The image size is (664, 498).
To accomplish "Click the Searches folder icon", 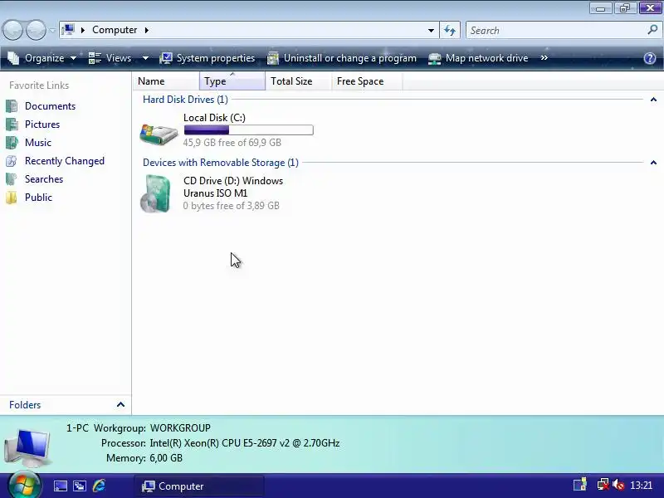I will tap(12, 179).
